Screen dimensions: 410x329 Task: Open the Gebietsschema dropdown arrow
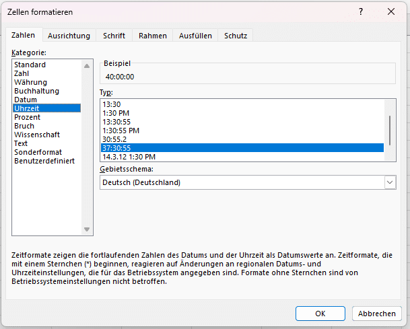tap(390, 182)
